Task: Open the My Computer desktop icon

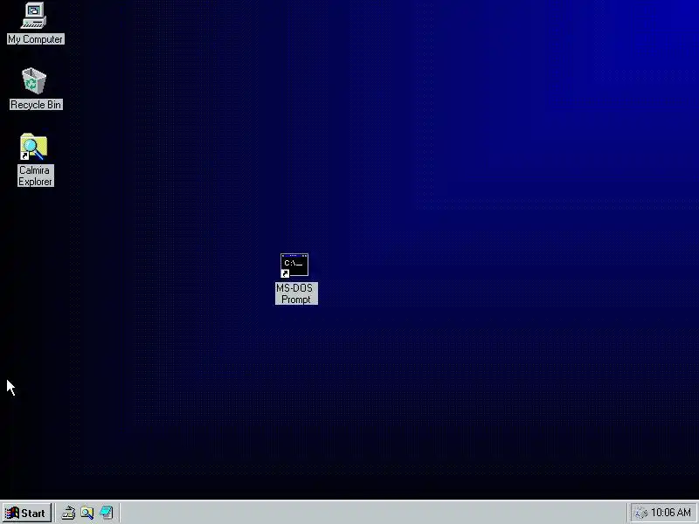Action: click(34, 16)
